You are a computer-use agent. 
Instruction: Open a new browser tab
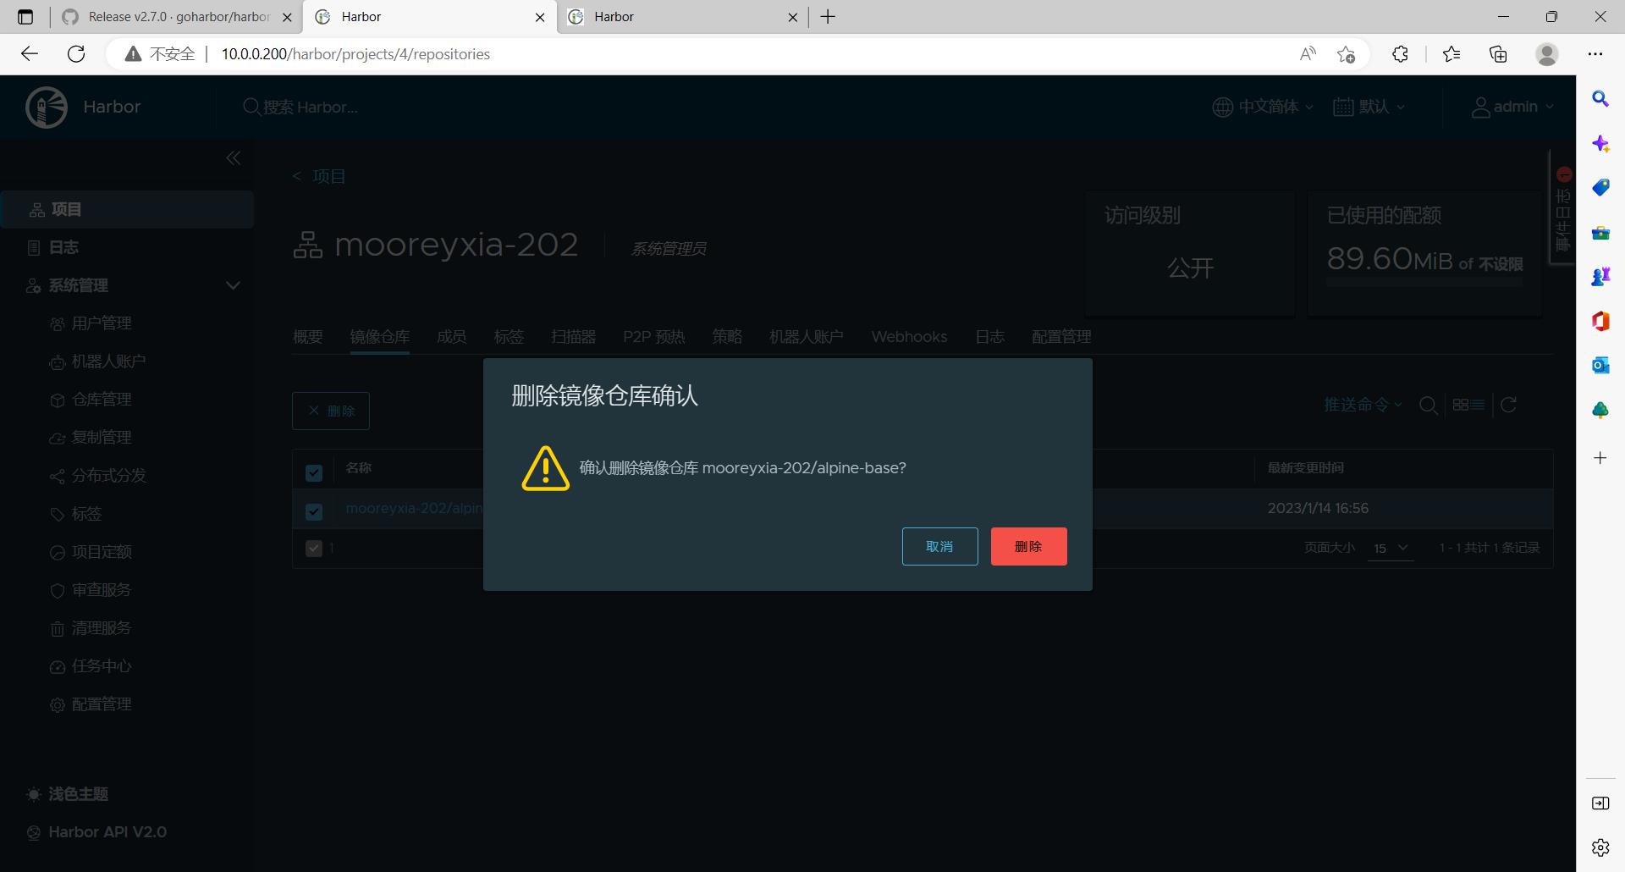coord(828,17)
